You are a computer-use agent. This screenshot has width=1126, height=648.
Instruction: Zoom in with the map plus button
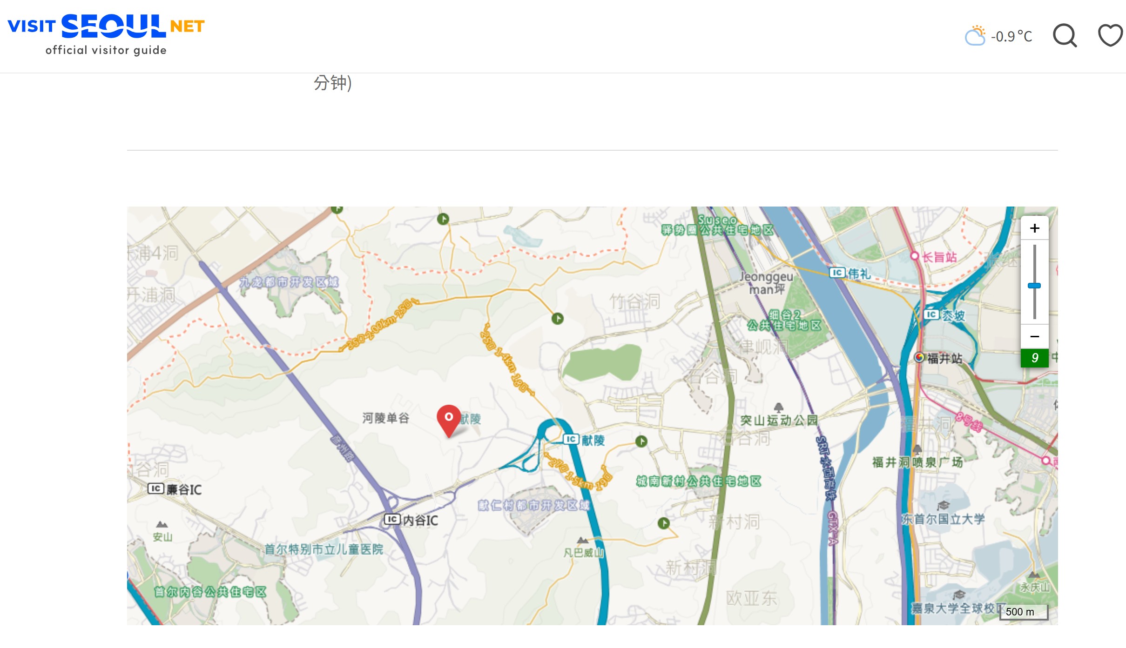1034,228
